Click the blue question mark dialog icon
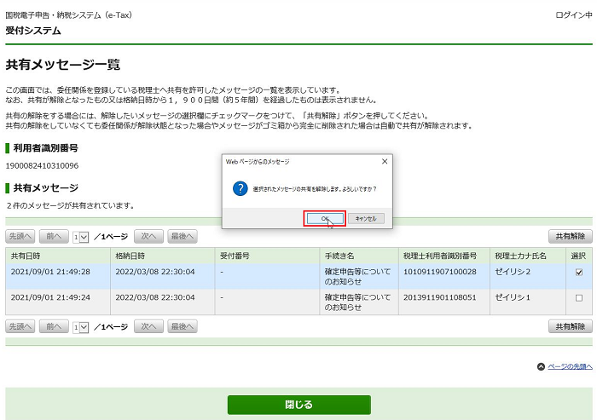The width and height of the screenshot is (597, 420). 240,188
